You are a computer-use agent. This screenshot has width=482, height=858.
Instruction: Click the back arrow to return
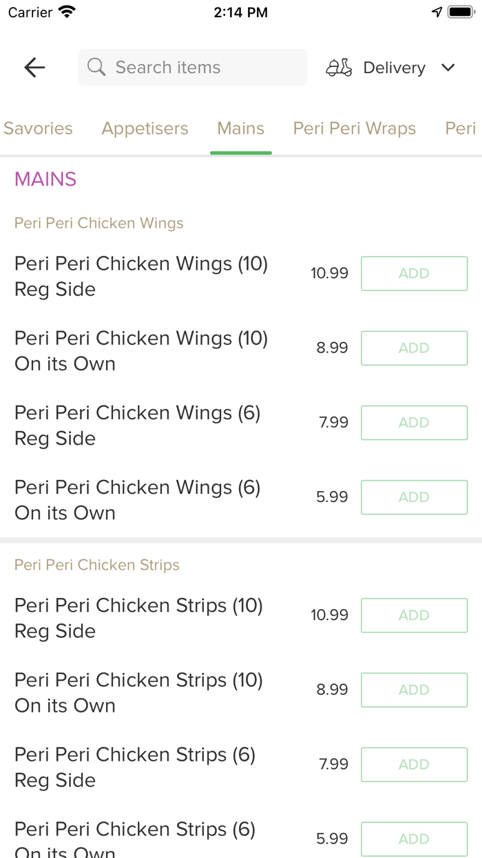(34, 67)
